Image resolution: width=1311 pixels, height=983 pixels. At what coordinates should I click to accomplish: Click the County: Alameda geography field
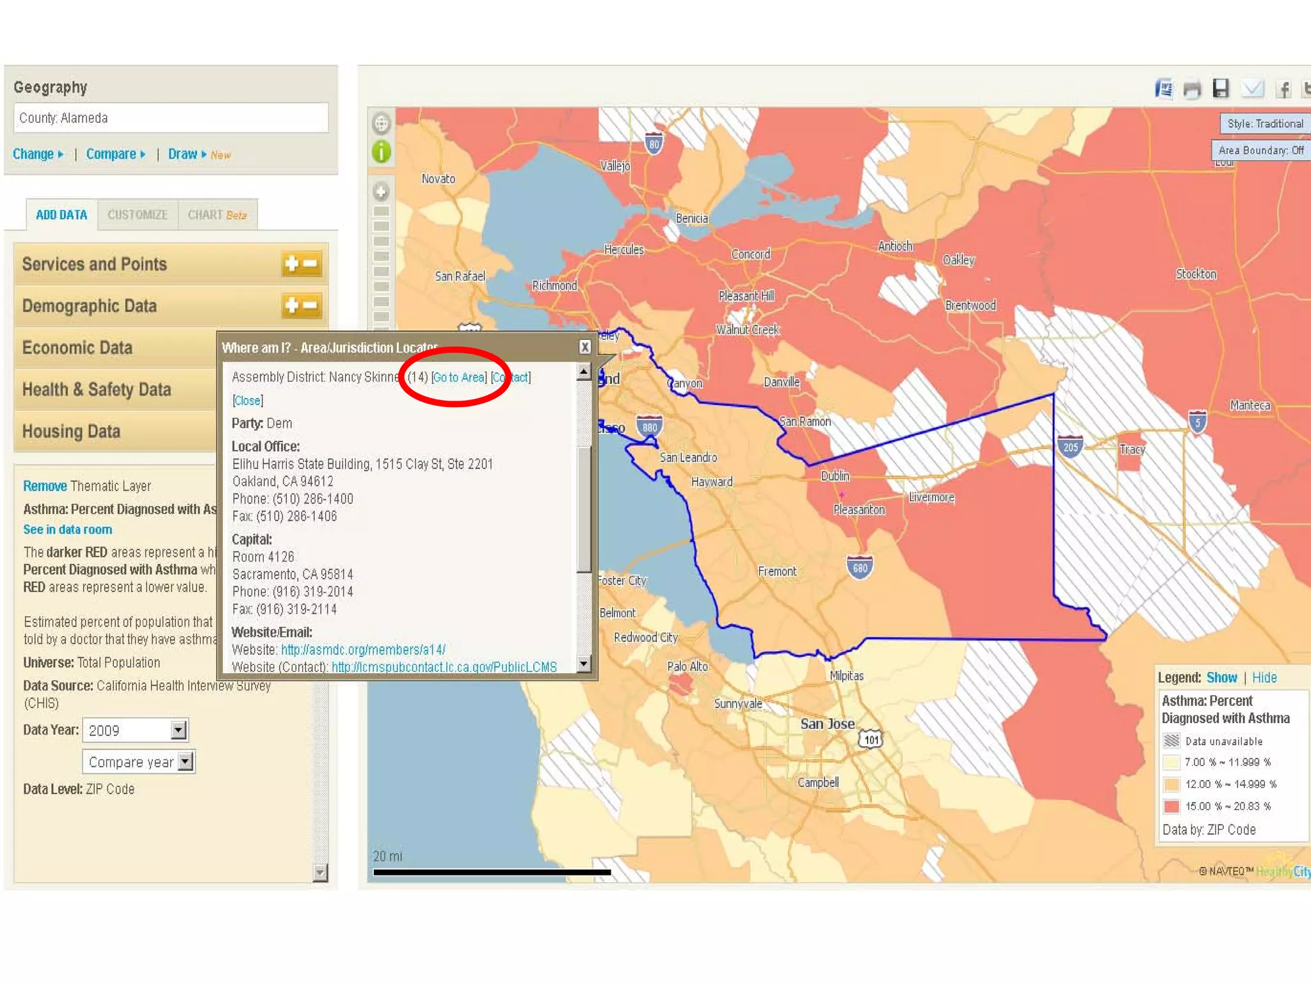tap(171, 118)
